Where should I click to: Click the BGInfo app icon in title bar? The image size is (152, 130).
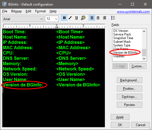(5, 4)
